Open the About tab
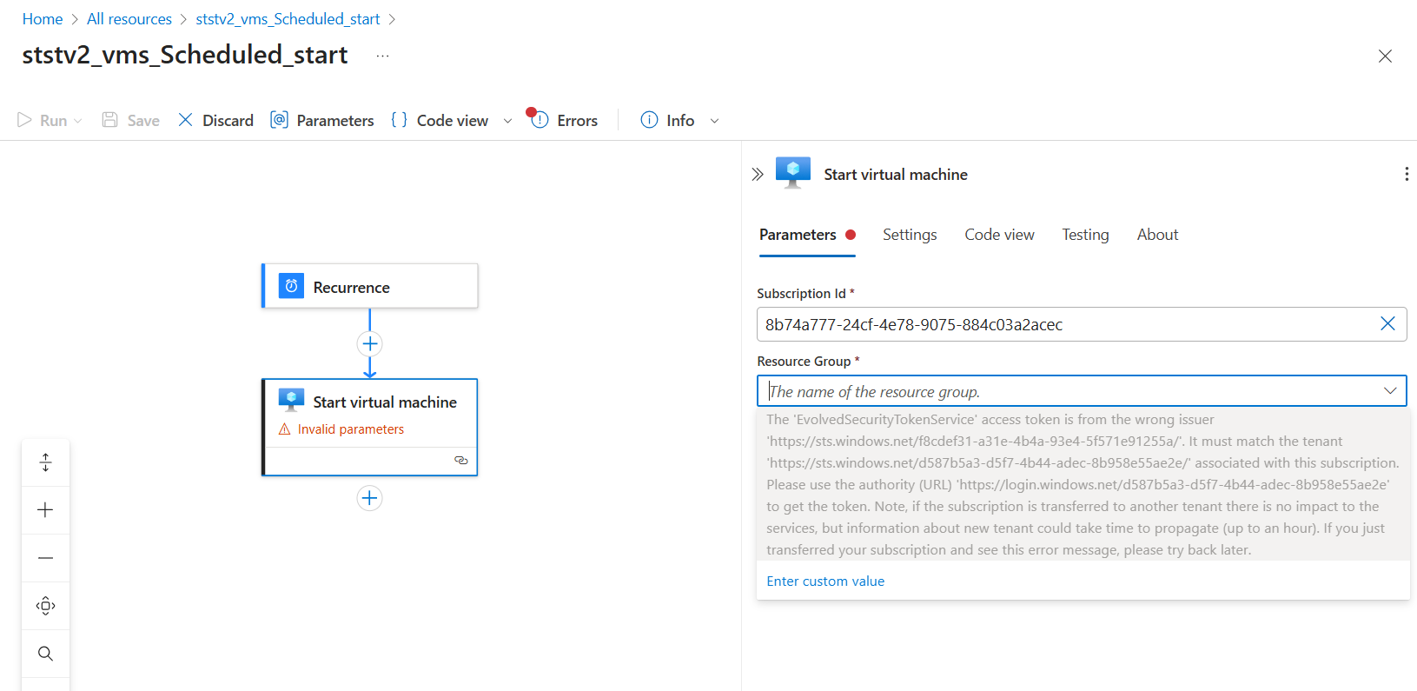This screenshot has width=1417, height=691. coord(1157,235)
